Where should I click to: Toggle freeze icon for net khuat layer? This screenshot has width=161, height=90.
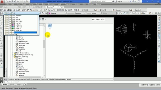tap(7, 27)
